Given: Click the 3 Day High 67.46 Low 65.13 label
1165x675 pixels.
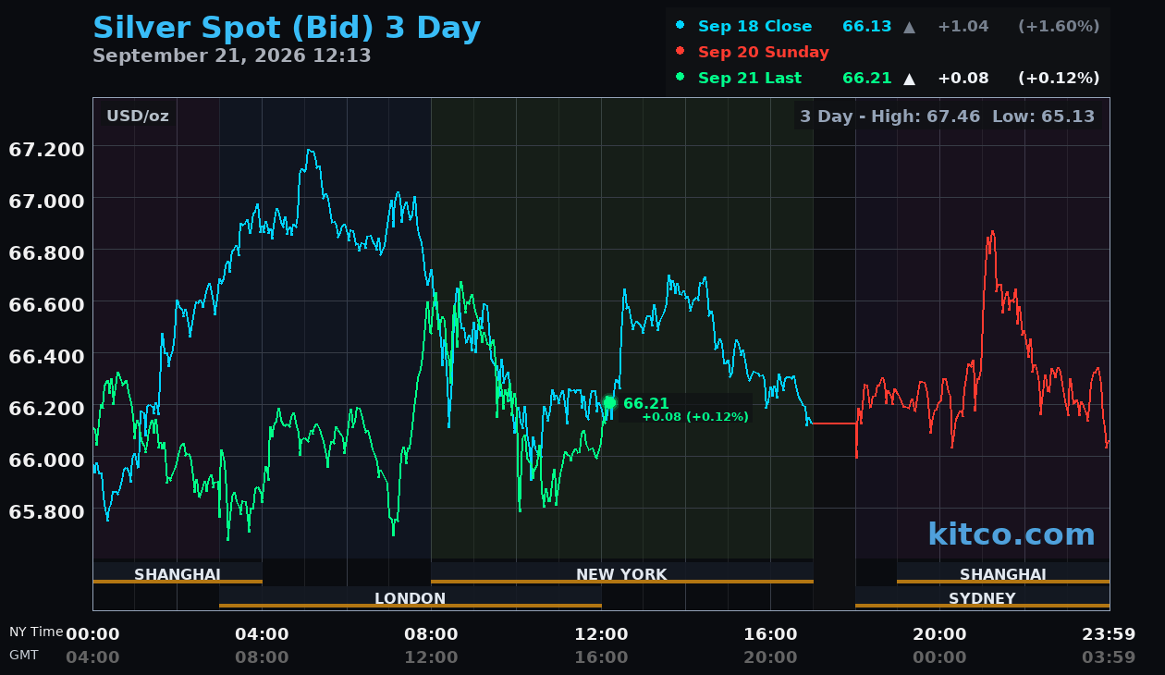Looking at the screenshot, I should pos(948,117).
